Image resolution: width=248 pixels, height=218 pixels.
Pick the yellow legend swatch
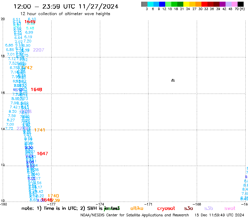[186, 4]
